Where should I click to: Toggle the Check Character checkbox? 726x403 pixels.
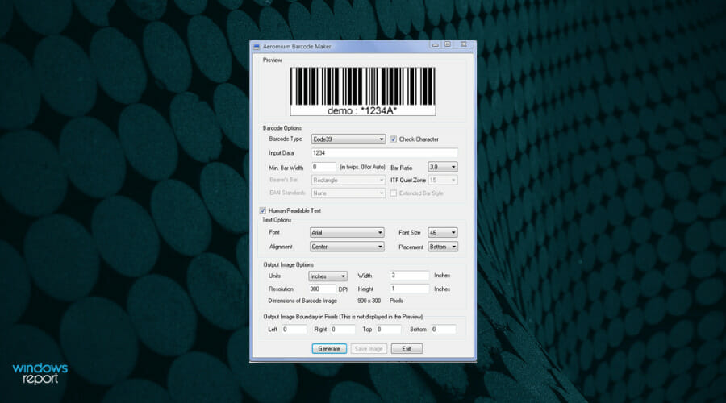[393, 139]
